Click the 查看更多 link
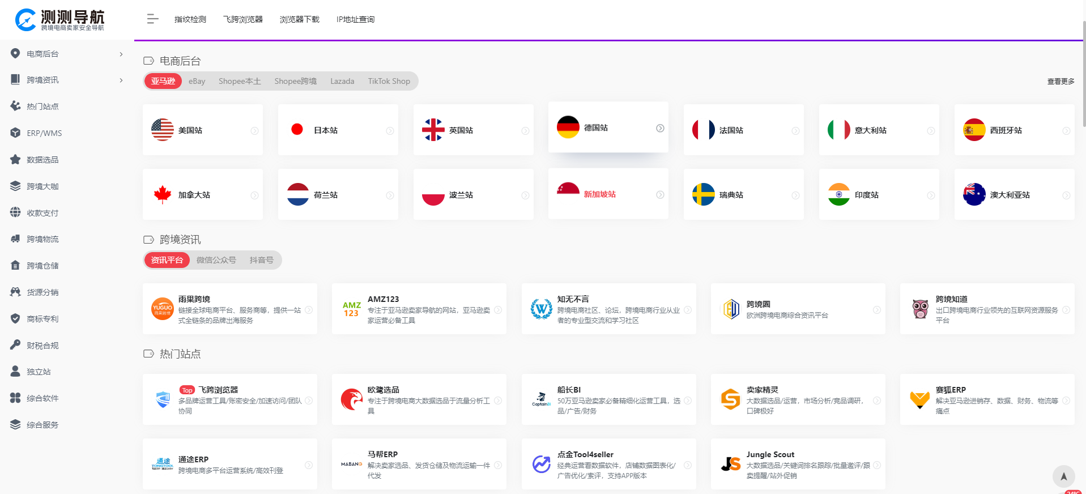Viewport: 1086px width, 494px height. 1061,82
